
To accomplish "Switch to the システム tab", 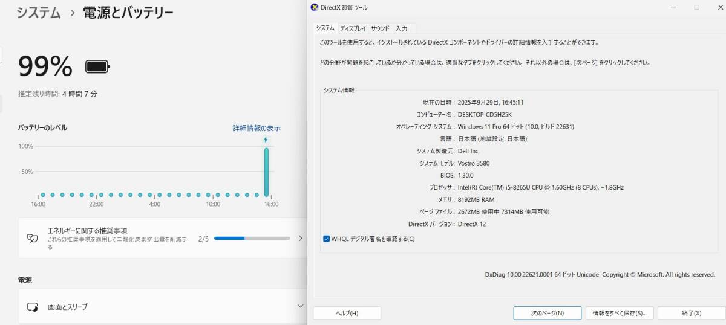I will pos(325,28).
